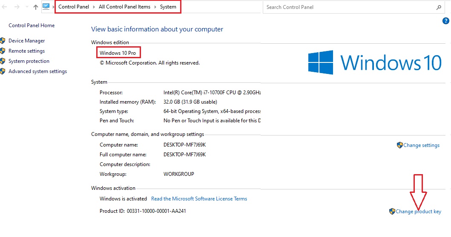Click shield icon beside Remote settings
The image size is (451, 237).
click(3, 51)
